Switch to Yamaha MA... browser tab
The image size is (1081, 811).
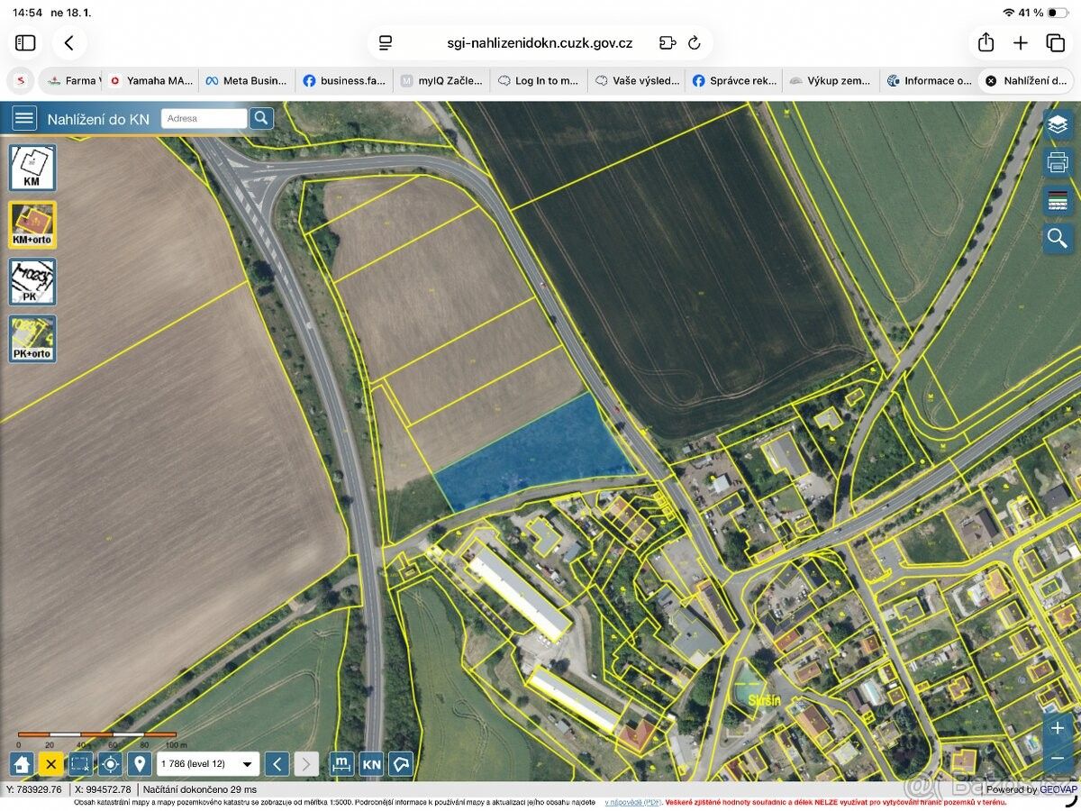(x=151, y=80)
